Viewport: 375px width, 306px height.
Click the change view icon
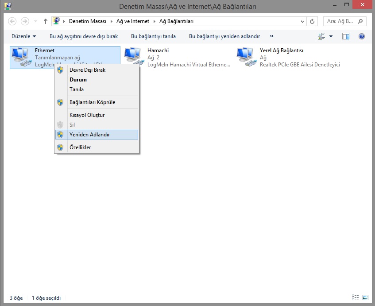click(321, 36)
